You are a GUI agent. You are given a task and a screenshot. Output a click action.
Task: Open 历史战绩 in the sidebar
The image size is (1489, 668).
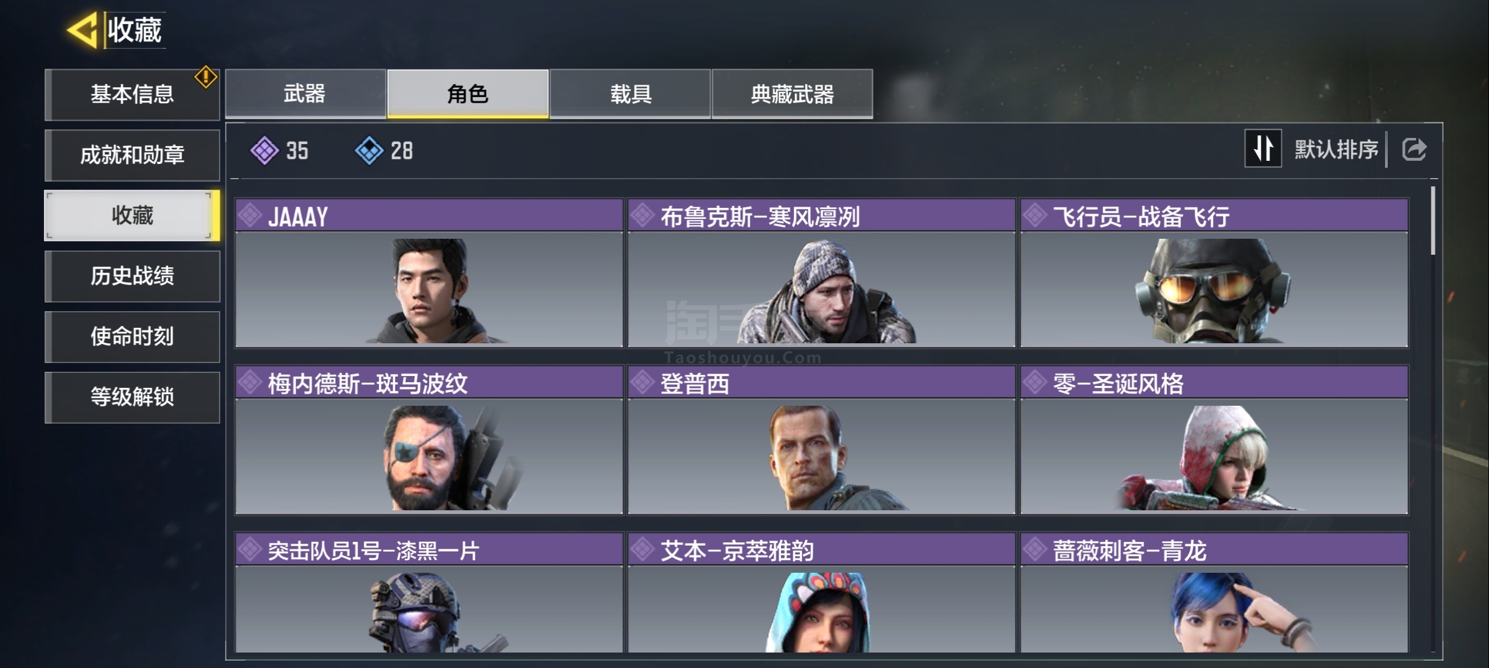(132, 276)
